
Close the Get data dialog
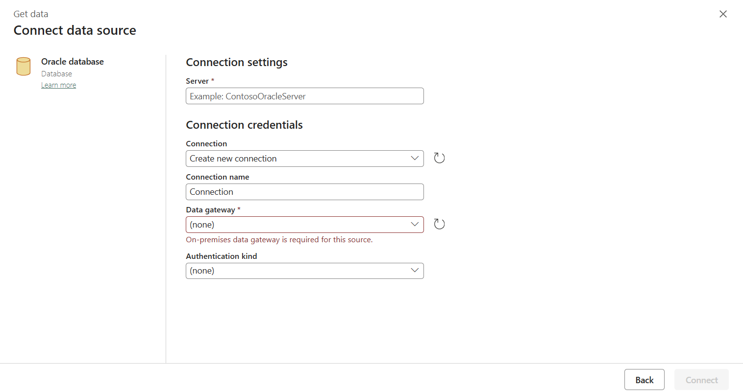pos(723,14)
